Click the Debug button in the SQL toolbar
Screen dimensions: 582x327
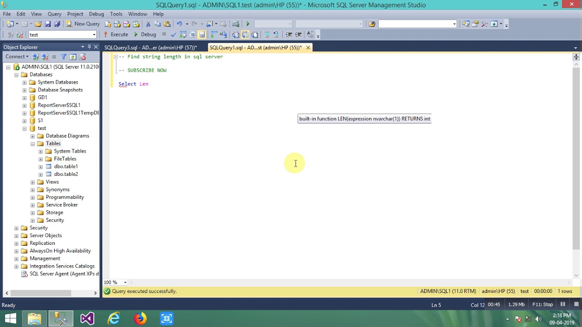click(x=145, y=35)
